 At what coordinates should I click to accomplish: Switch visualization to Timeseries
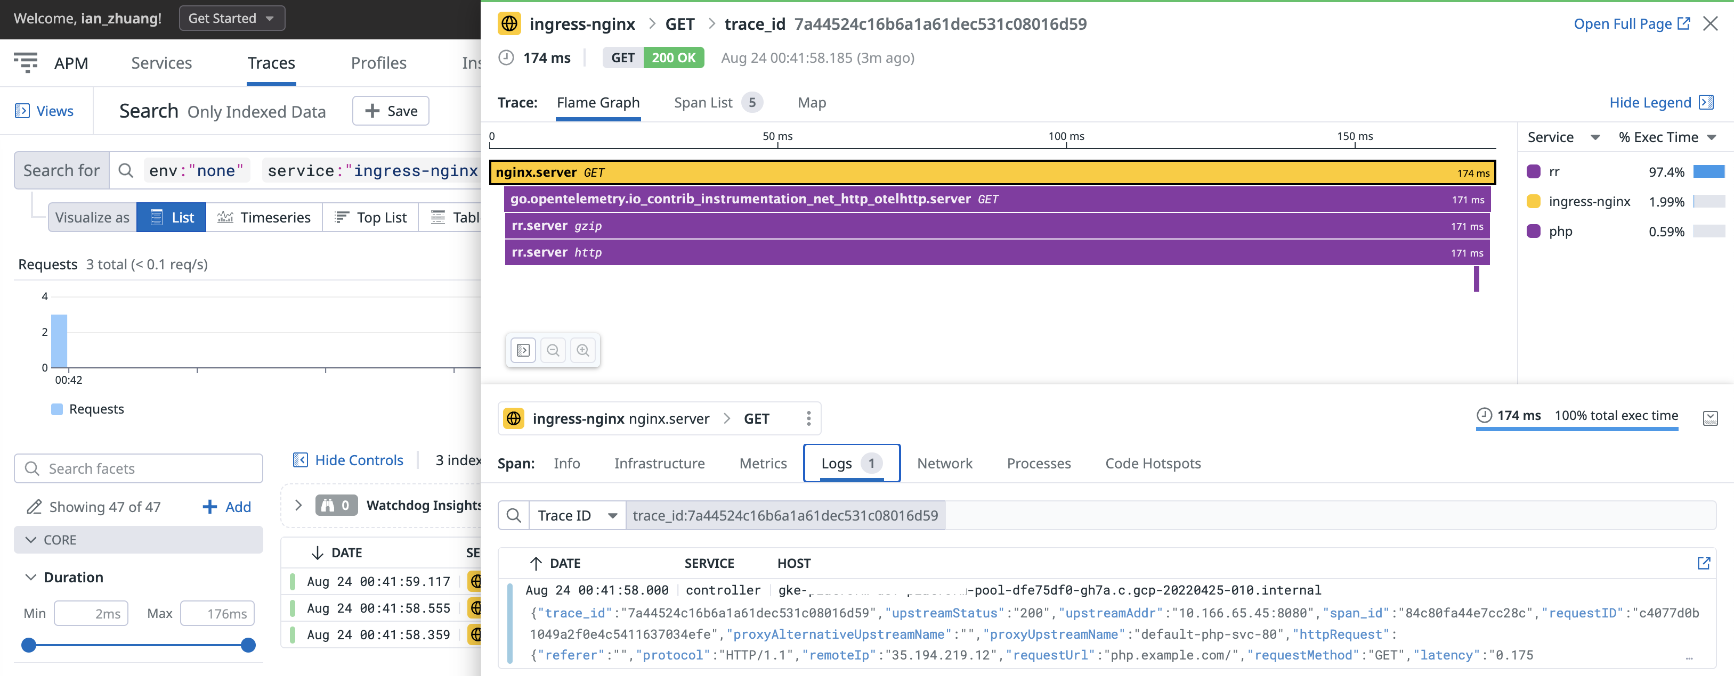264,217
